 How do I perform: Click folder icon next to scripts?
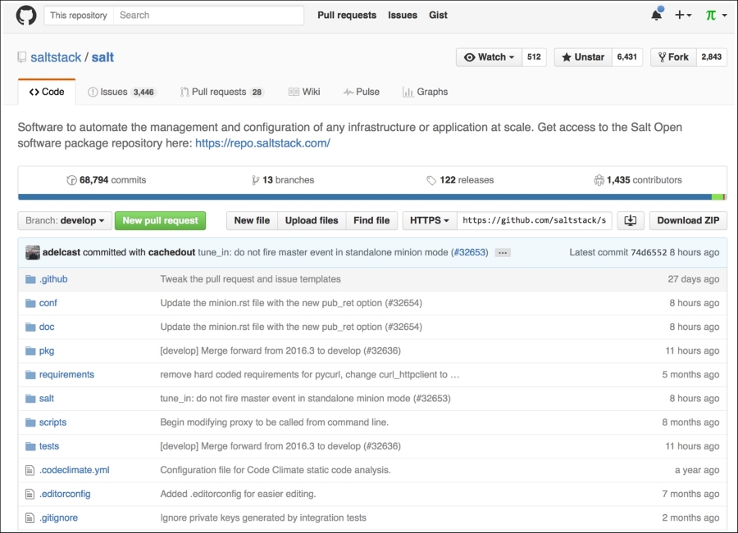tap(30, 422)
